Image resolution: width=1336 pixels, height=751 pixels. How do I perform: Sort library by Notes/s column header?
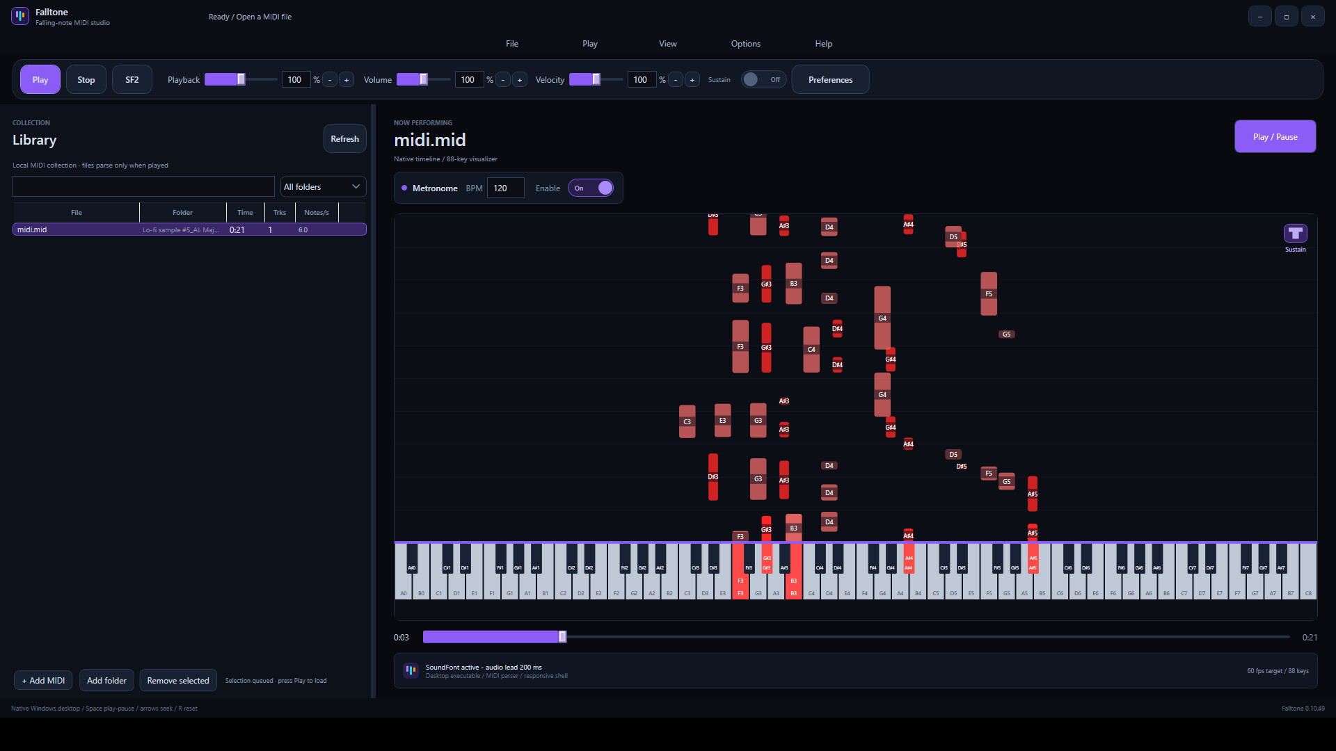[x=317, y=212]
